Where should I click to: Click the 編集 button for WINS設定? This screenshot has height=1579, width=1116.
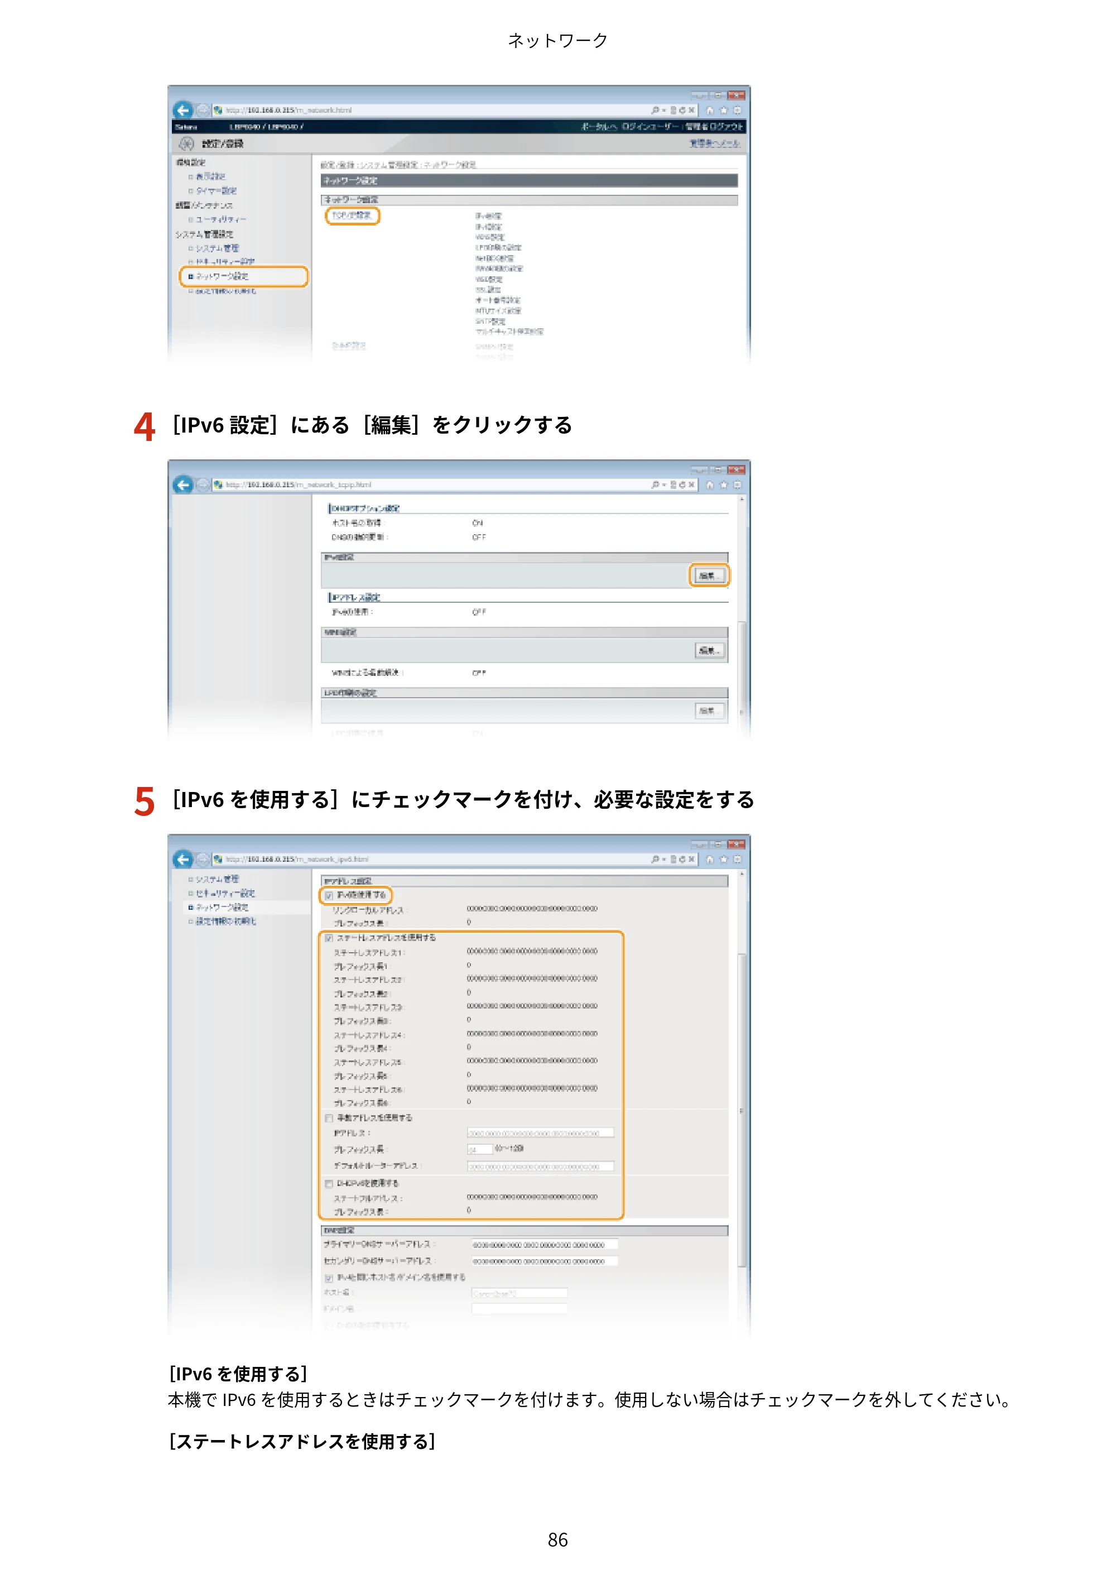point(709,651)
